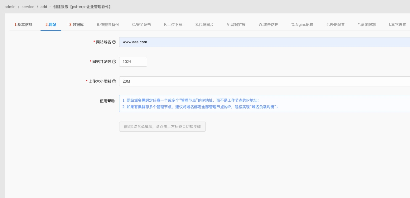This screenshot has width=410, height=198.
Task: Select the 1024 concurrency value field
Action: [x=133, y=61]
